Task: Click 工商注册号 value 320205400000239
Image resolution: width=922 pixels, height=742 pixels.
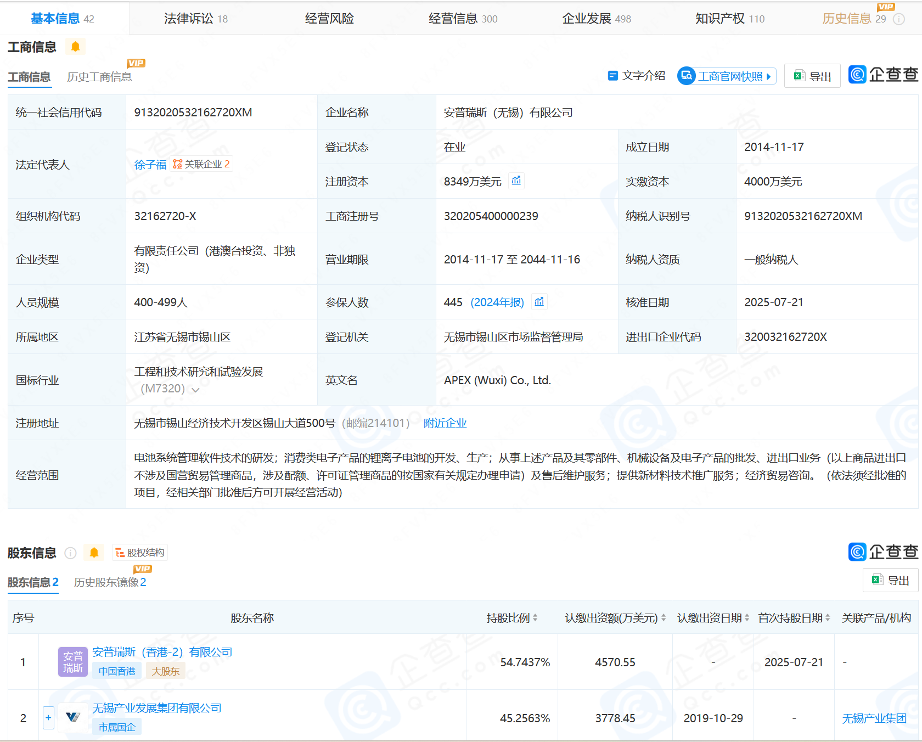Action: point(491,216)
